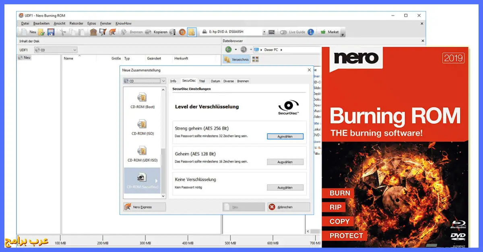Switch to the Datum tab
Screen dimensions: 483x252
(215, 81)
